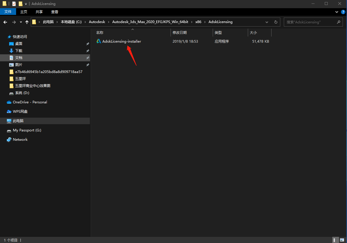Click Autodesk_3ds_Max_2020 breadcrumb segment
Viewport: 347px width, 243px height.
(x=150, y=22)
